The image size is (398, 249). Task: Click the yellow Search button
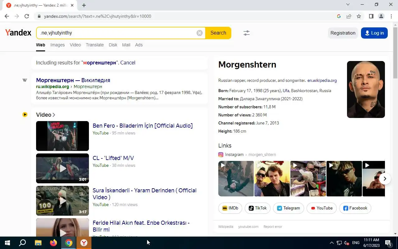(x=218, y=33)
